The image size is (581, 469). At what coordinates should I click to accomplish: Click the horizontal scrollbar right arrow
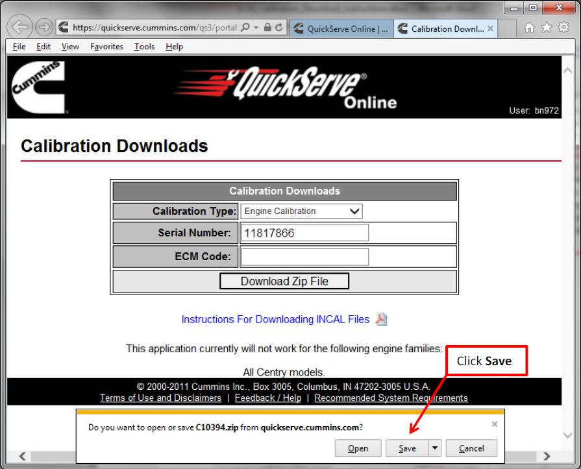click(547, 456)
